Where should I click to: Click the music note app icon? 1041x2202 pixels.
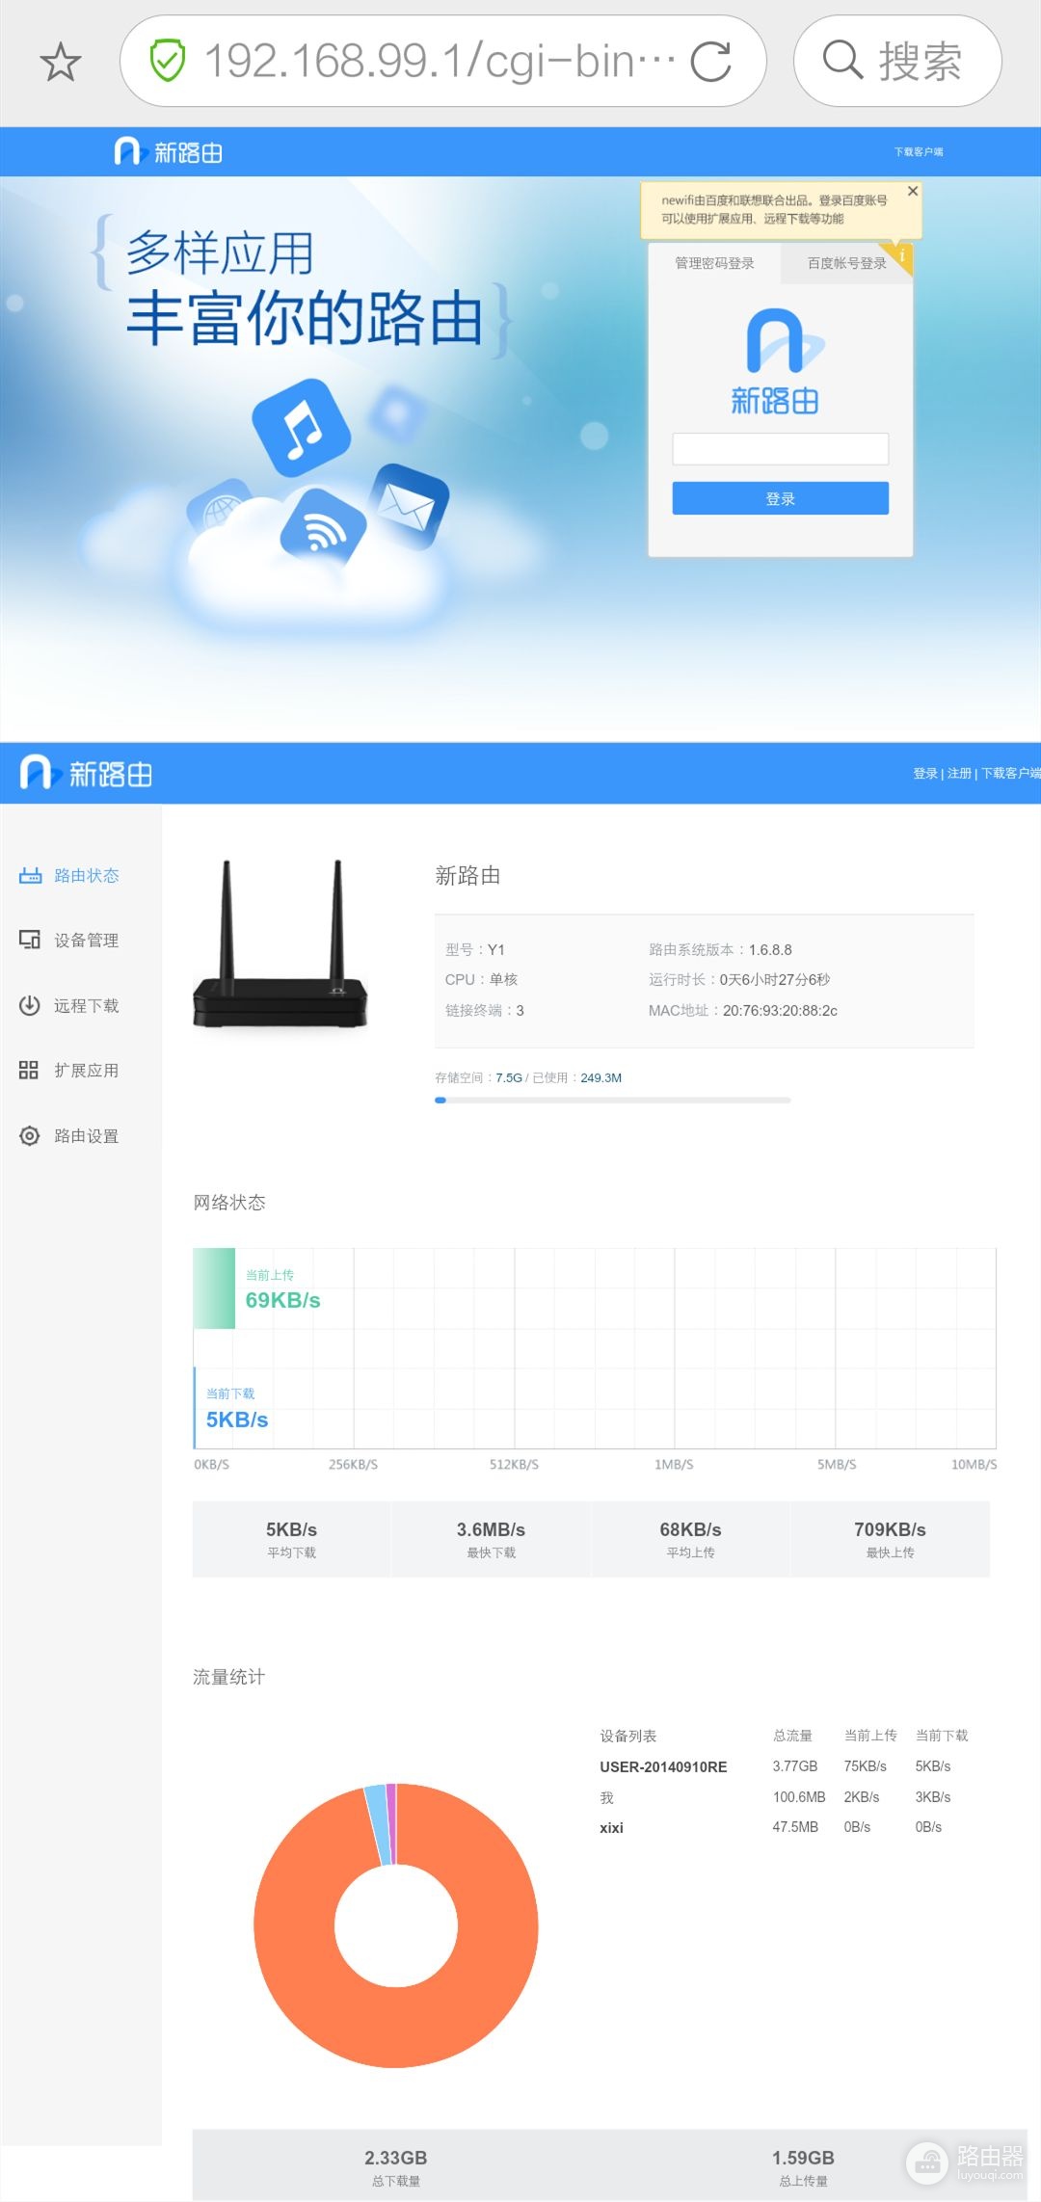tap(302, 428)
